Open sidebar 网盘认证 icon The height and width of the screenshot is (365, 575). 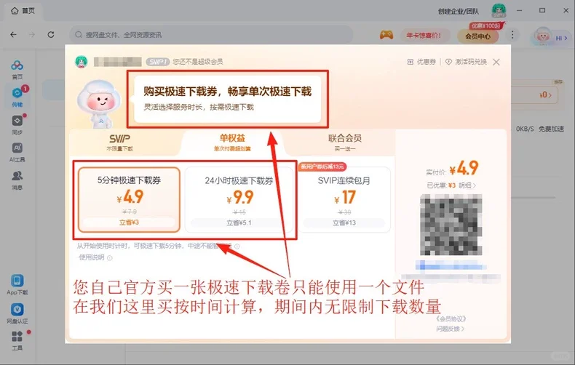(17, 313)
